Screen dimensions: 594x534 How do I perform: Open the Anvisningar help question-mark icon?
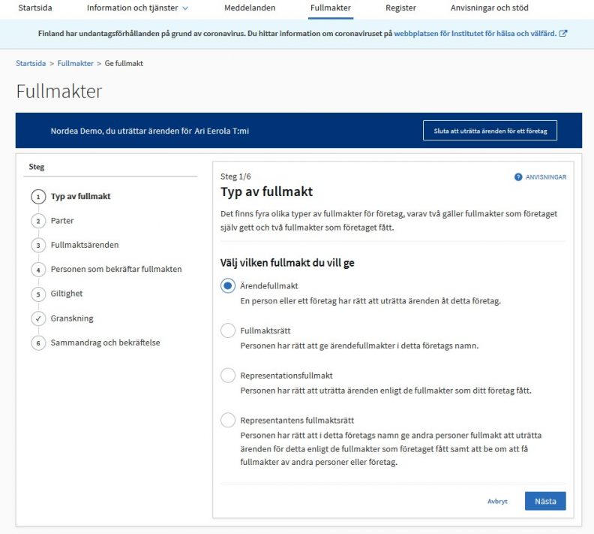tap(517, 177)
